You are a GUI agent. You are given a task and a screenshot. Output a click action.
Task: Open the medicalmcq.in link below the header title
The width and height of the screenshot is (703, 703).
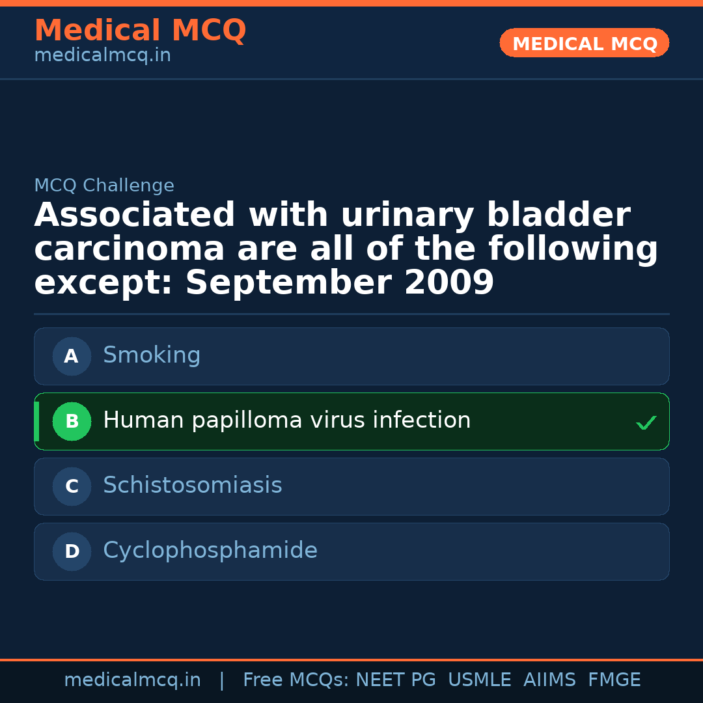click(x=102, y=56)
